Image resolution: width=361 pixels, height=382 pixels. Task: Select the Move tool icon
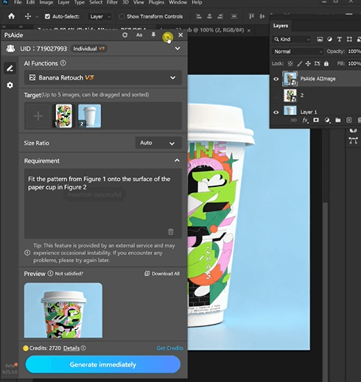click(x=28, y=16)
